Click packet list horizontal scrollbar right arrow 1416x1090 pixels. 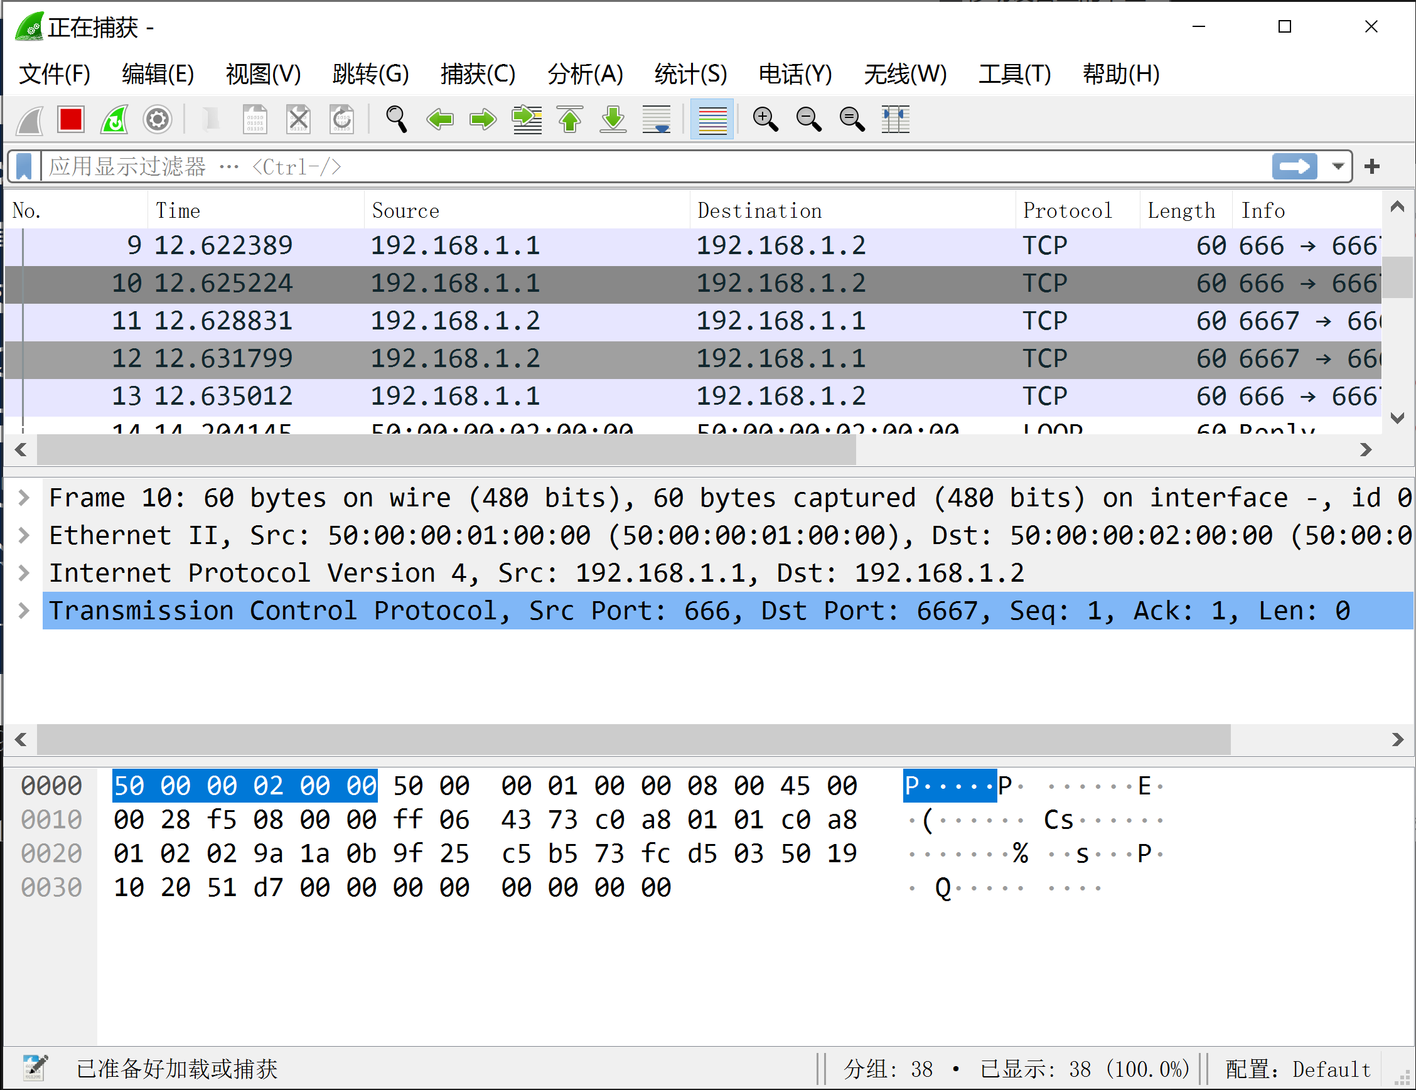(1365, 450)
